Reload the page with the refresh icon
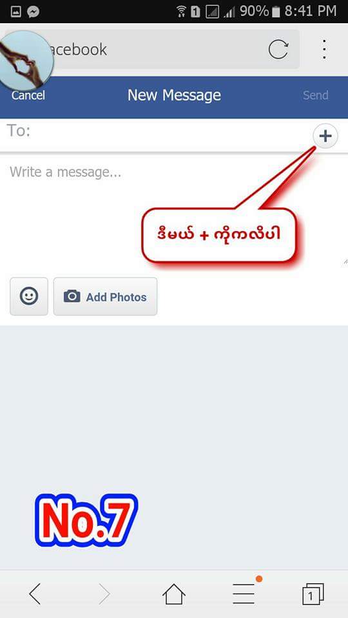348x618 pixels. [x=278, y=50]
